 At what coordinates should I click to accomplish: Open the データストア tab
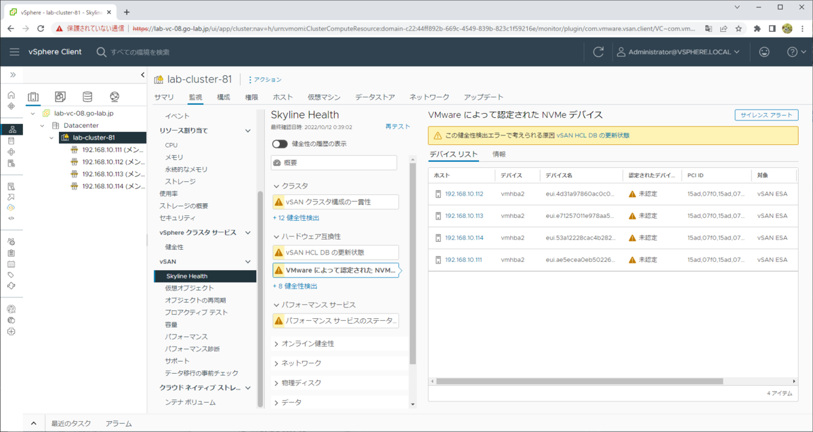pos(375,97)
